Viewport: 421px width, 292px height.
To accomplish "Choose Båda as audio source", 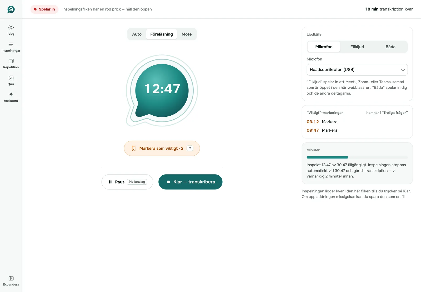I will click(390, 47).
